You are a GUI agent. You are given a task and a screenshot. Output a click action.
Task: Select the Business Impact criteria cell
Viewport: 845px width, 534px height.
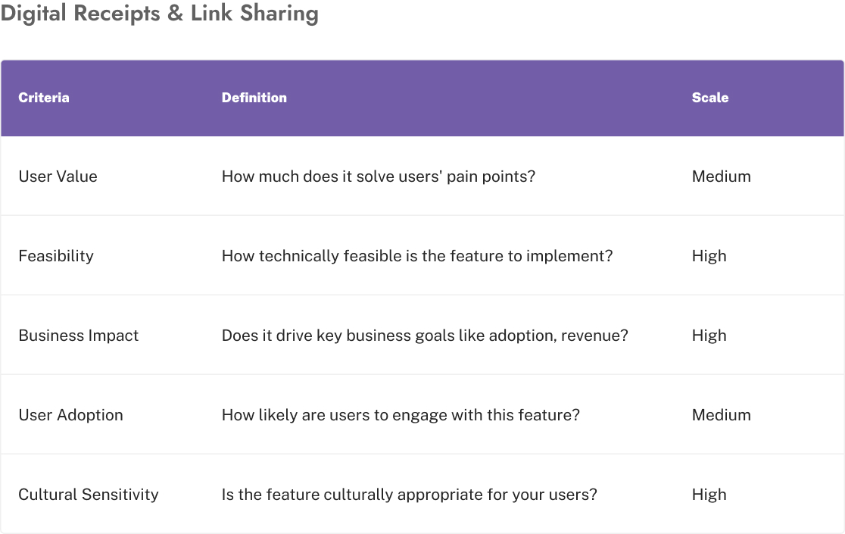79,336
